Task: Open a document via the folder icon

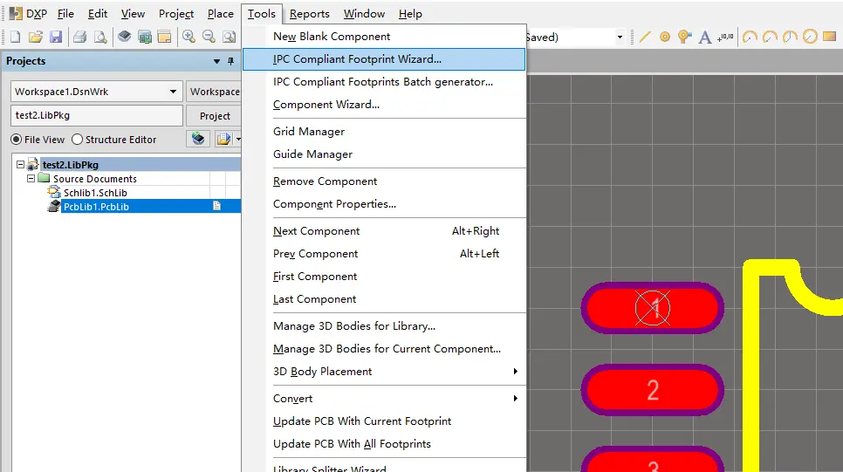Action: (36, 37)
